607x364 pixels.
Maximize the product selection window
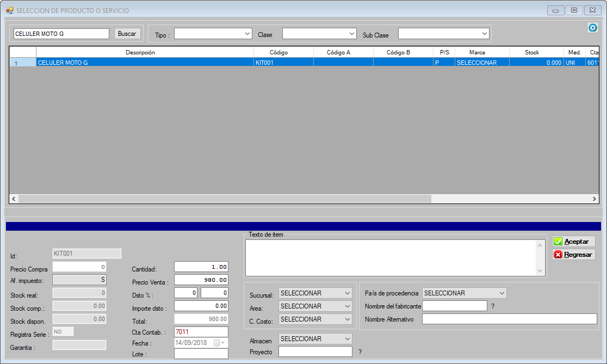point(574,10)
